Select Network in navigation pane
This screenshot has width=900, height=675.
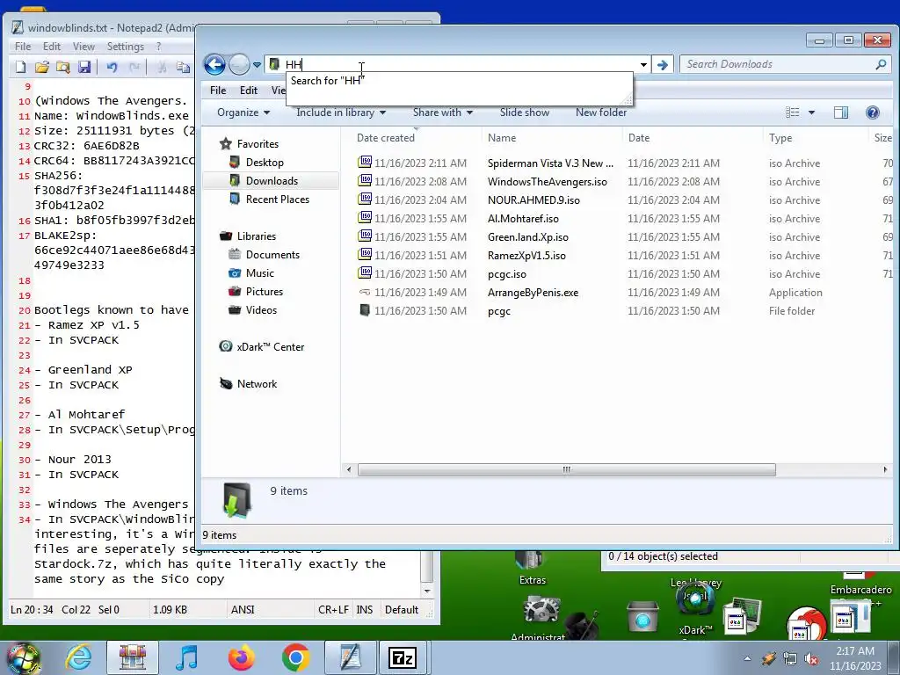pos(257,383)
